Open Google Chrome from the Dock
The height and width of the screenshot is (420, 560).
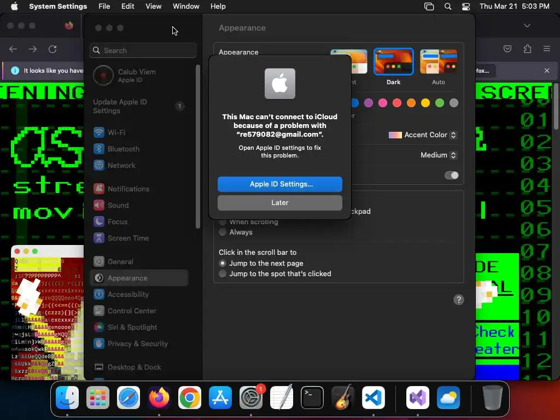(190, 398)
